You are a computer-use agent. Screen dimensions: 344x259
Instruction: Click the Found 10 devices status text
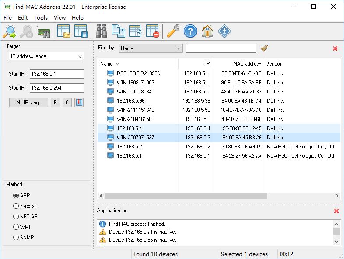tap(155, 254)
